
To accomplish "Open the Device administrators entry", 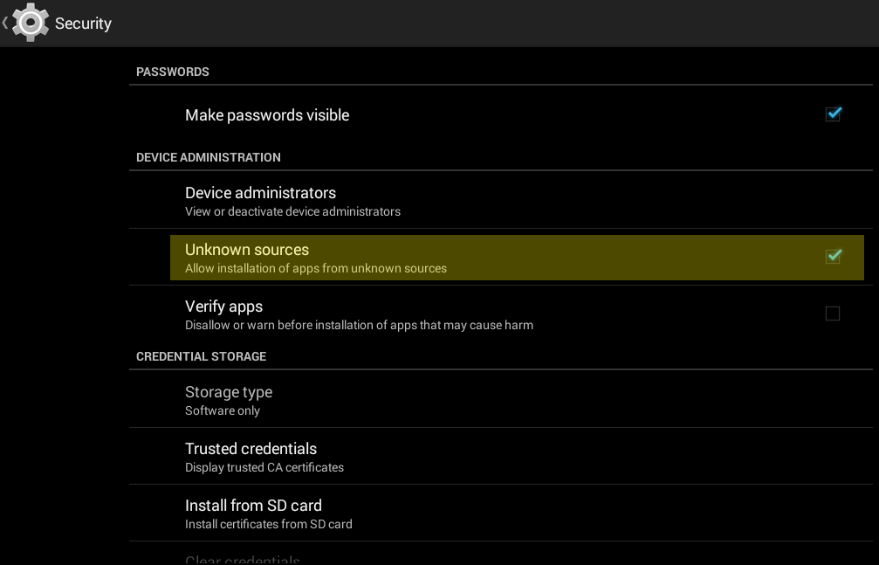I will coord(501,200).
